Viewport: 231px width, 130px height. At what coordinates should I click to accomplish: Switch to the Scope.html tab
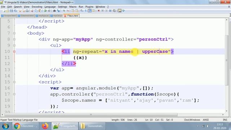[9, 16]
